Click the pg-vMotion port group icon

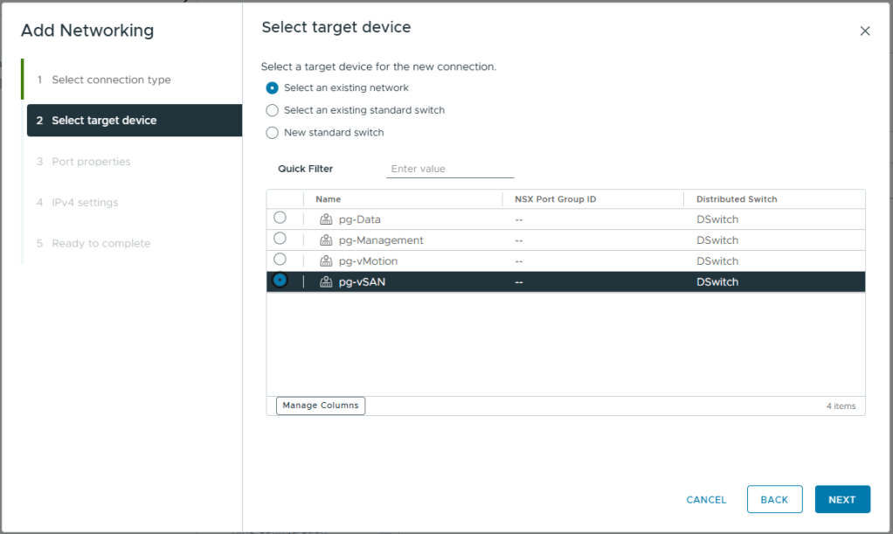point(327,261)
